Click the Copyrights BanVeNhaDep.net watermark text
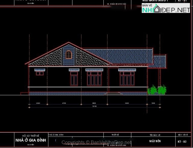 click(x=96, y=142)
